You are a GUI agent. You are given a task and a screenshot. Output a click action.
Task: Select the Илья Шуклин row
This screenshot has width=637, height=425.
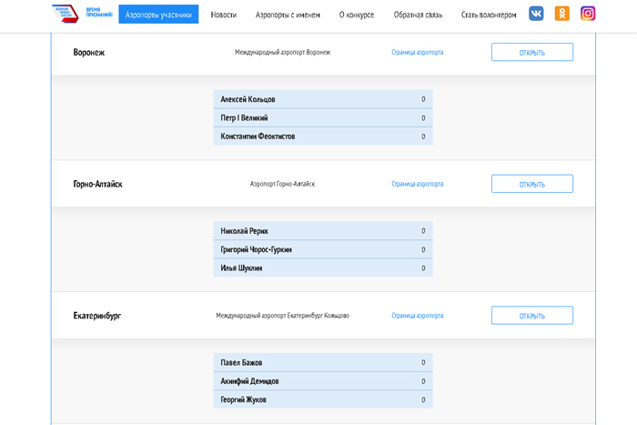(323, 268)
